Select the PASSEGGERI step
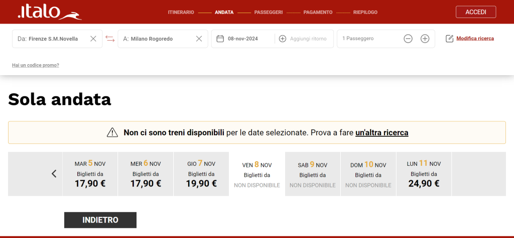 (269, 13)
